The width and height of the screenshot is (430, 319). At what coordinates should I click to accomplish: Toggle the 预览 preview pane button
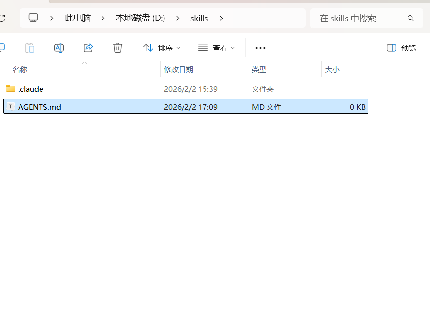(401, 48)
